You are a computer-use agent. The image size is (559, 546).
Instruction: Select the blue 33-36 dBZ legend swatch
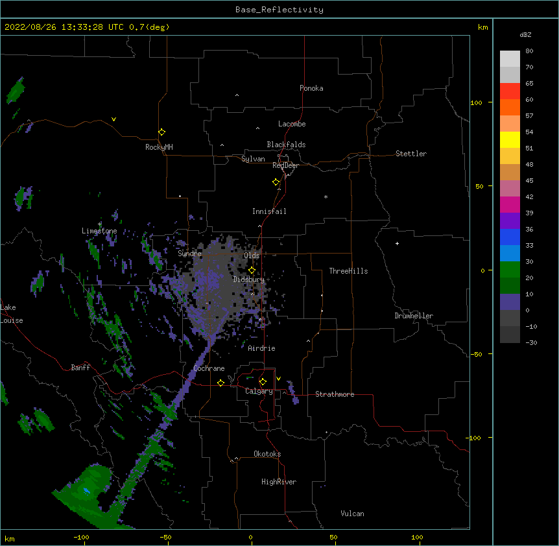pos(510,237)
